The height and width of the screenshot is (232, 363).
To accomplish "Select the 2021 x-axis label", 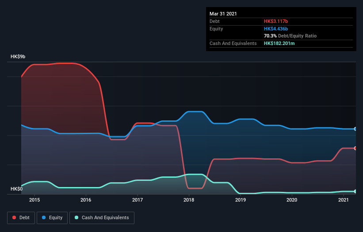I will click(x=343, y=200).
